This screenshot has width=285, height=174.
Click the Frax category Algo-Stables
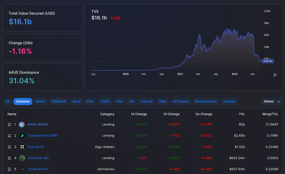[105, 147]
